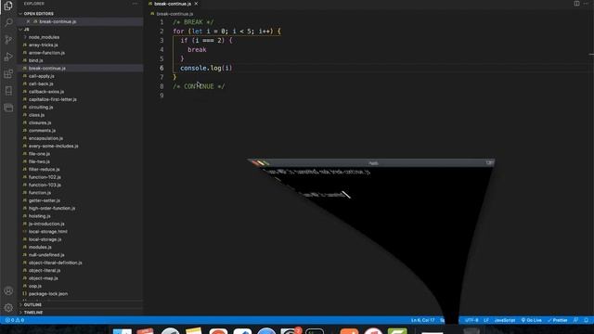Open js-introduction.js in file tree
The height and width of the screenshot is (334, 594).
[x=46, y=224]
